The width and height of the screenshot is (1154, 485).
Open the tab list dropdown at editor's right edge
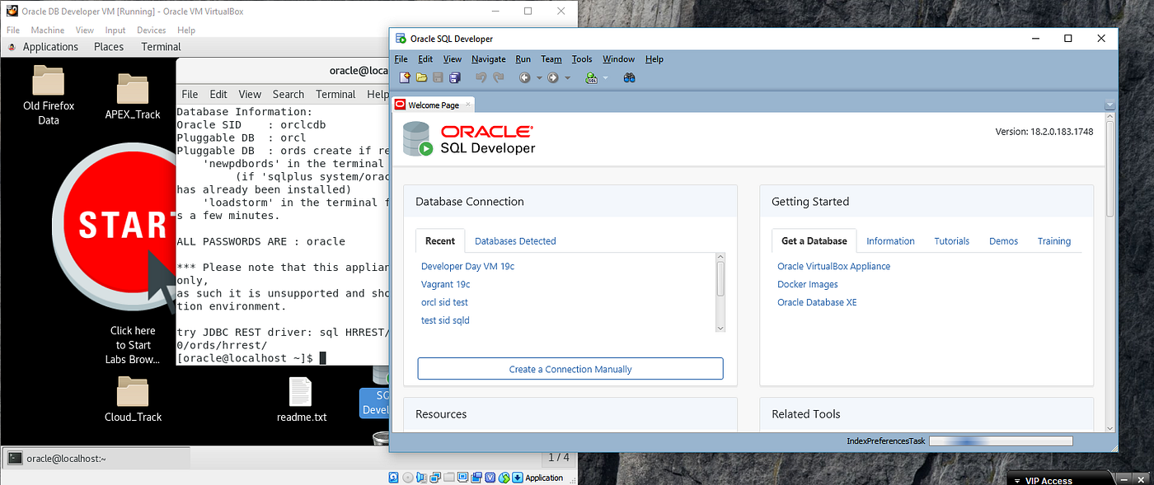1109,105
